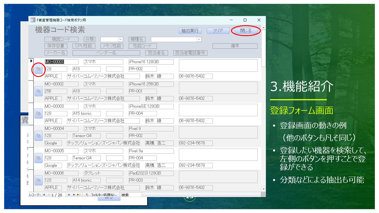Screen dimensions: 379x213
Task: Open the 分類 dropdown list
Action: 120,39
